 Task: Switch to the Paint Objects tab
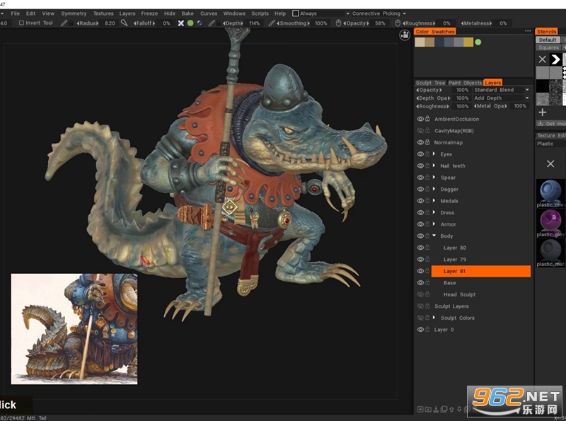[x=465, y=83]
